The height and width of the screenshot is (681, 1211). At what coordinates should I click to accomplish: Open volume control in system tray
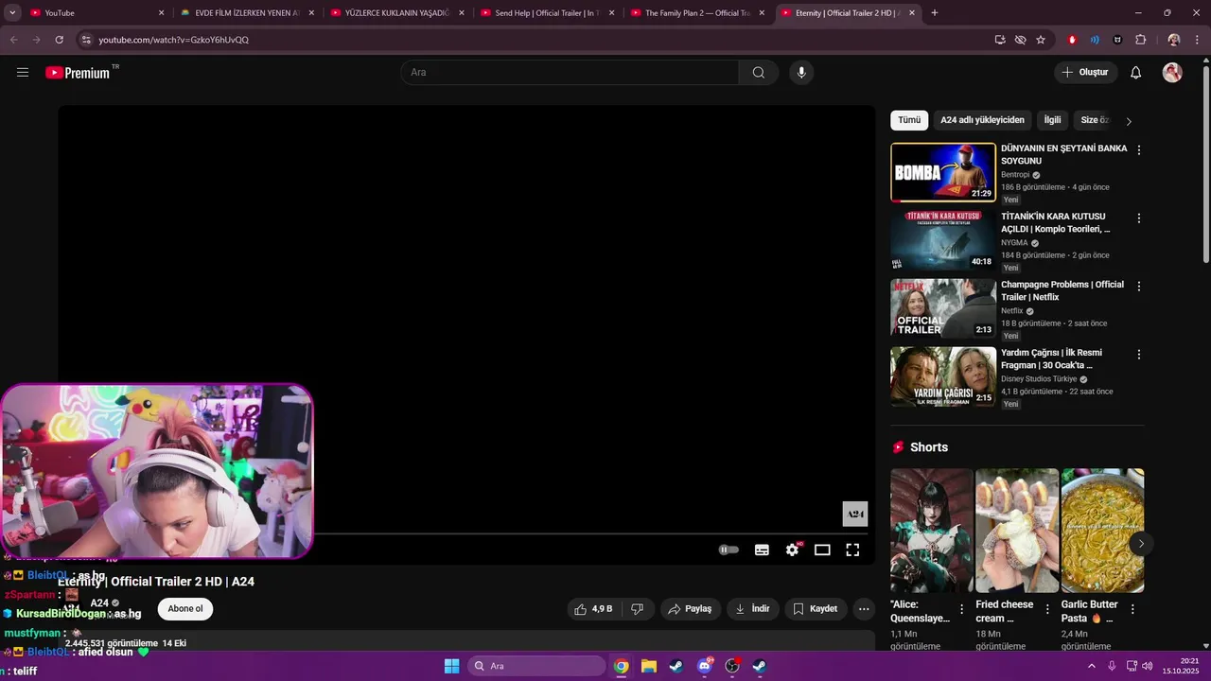click(x=1148, y=666)
